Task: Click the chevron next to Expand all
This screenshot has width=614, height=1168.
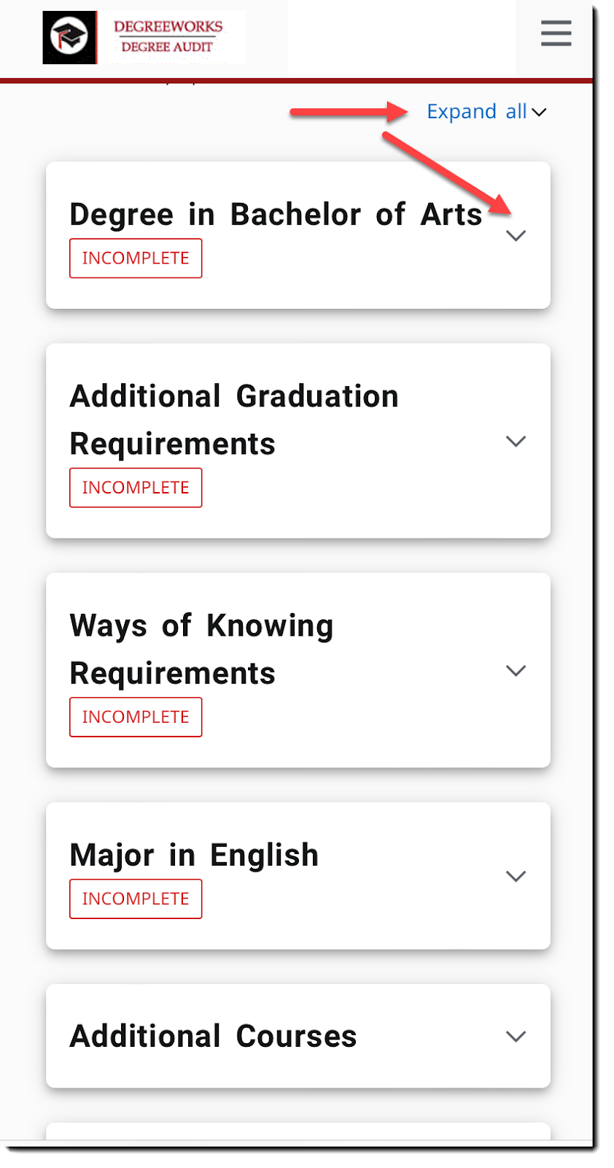Action: pos(539,112)
